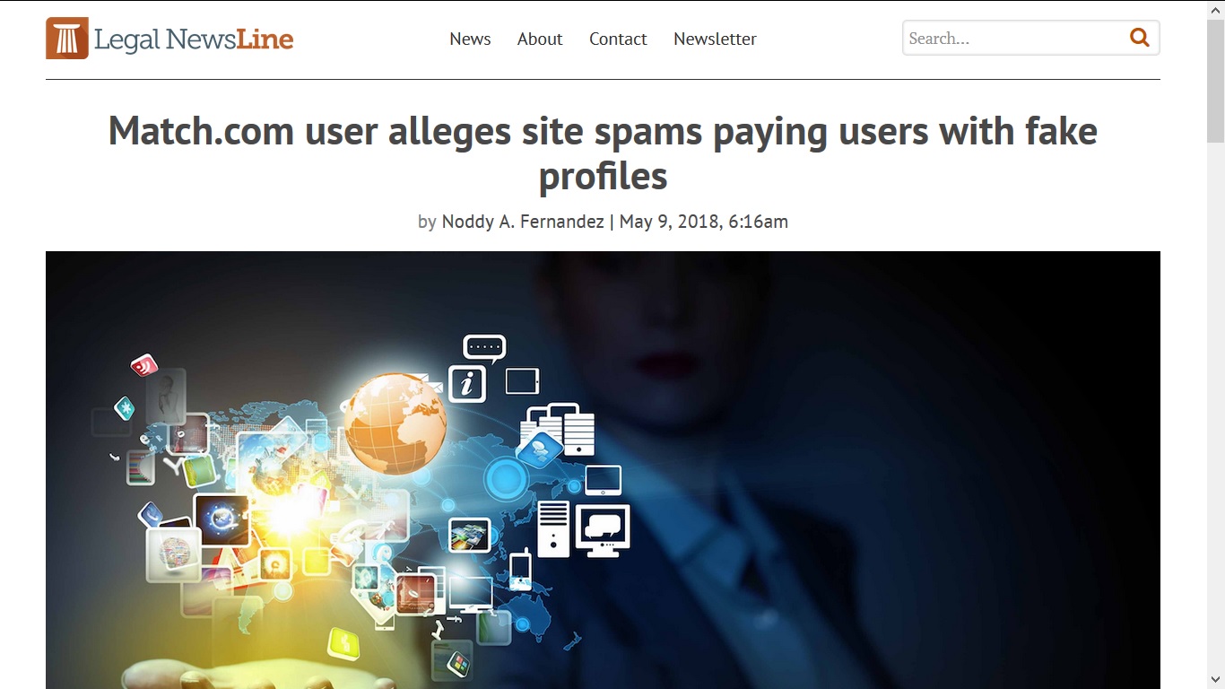The width and height of the screenshot is (1225, 689).
Task: Open author Noddy A. Fernandez's profile
Action: 523,222
